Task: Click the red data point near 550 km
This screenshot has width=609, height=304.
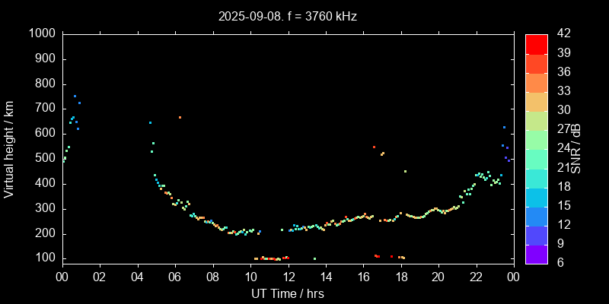Action: [374, 147]
